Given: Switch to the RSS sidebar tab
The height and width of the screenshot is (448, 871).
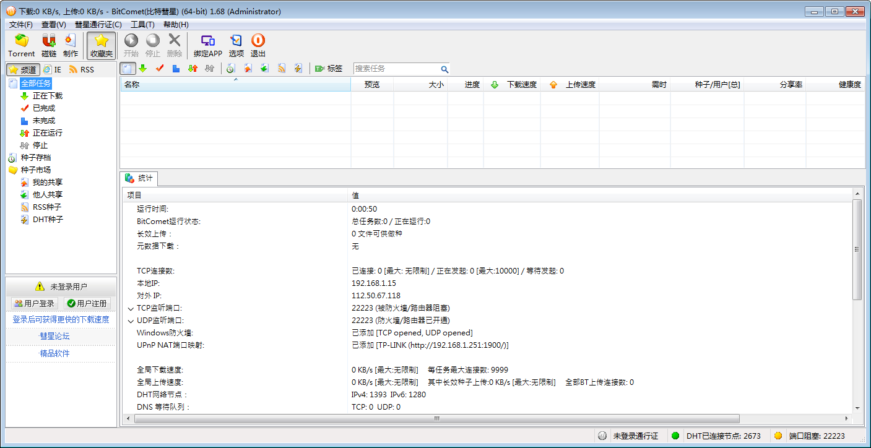Looking at the screenshot, I should pyautogui.click(x=82, y=69).
